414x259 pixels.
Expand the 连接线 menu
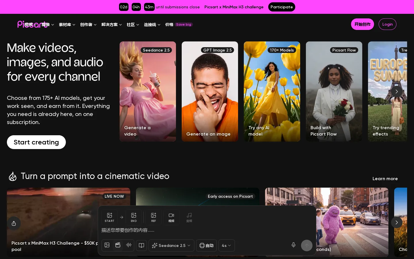tap(152, 25)
